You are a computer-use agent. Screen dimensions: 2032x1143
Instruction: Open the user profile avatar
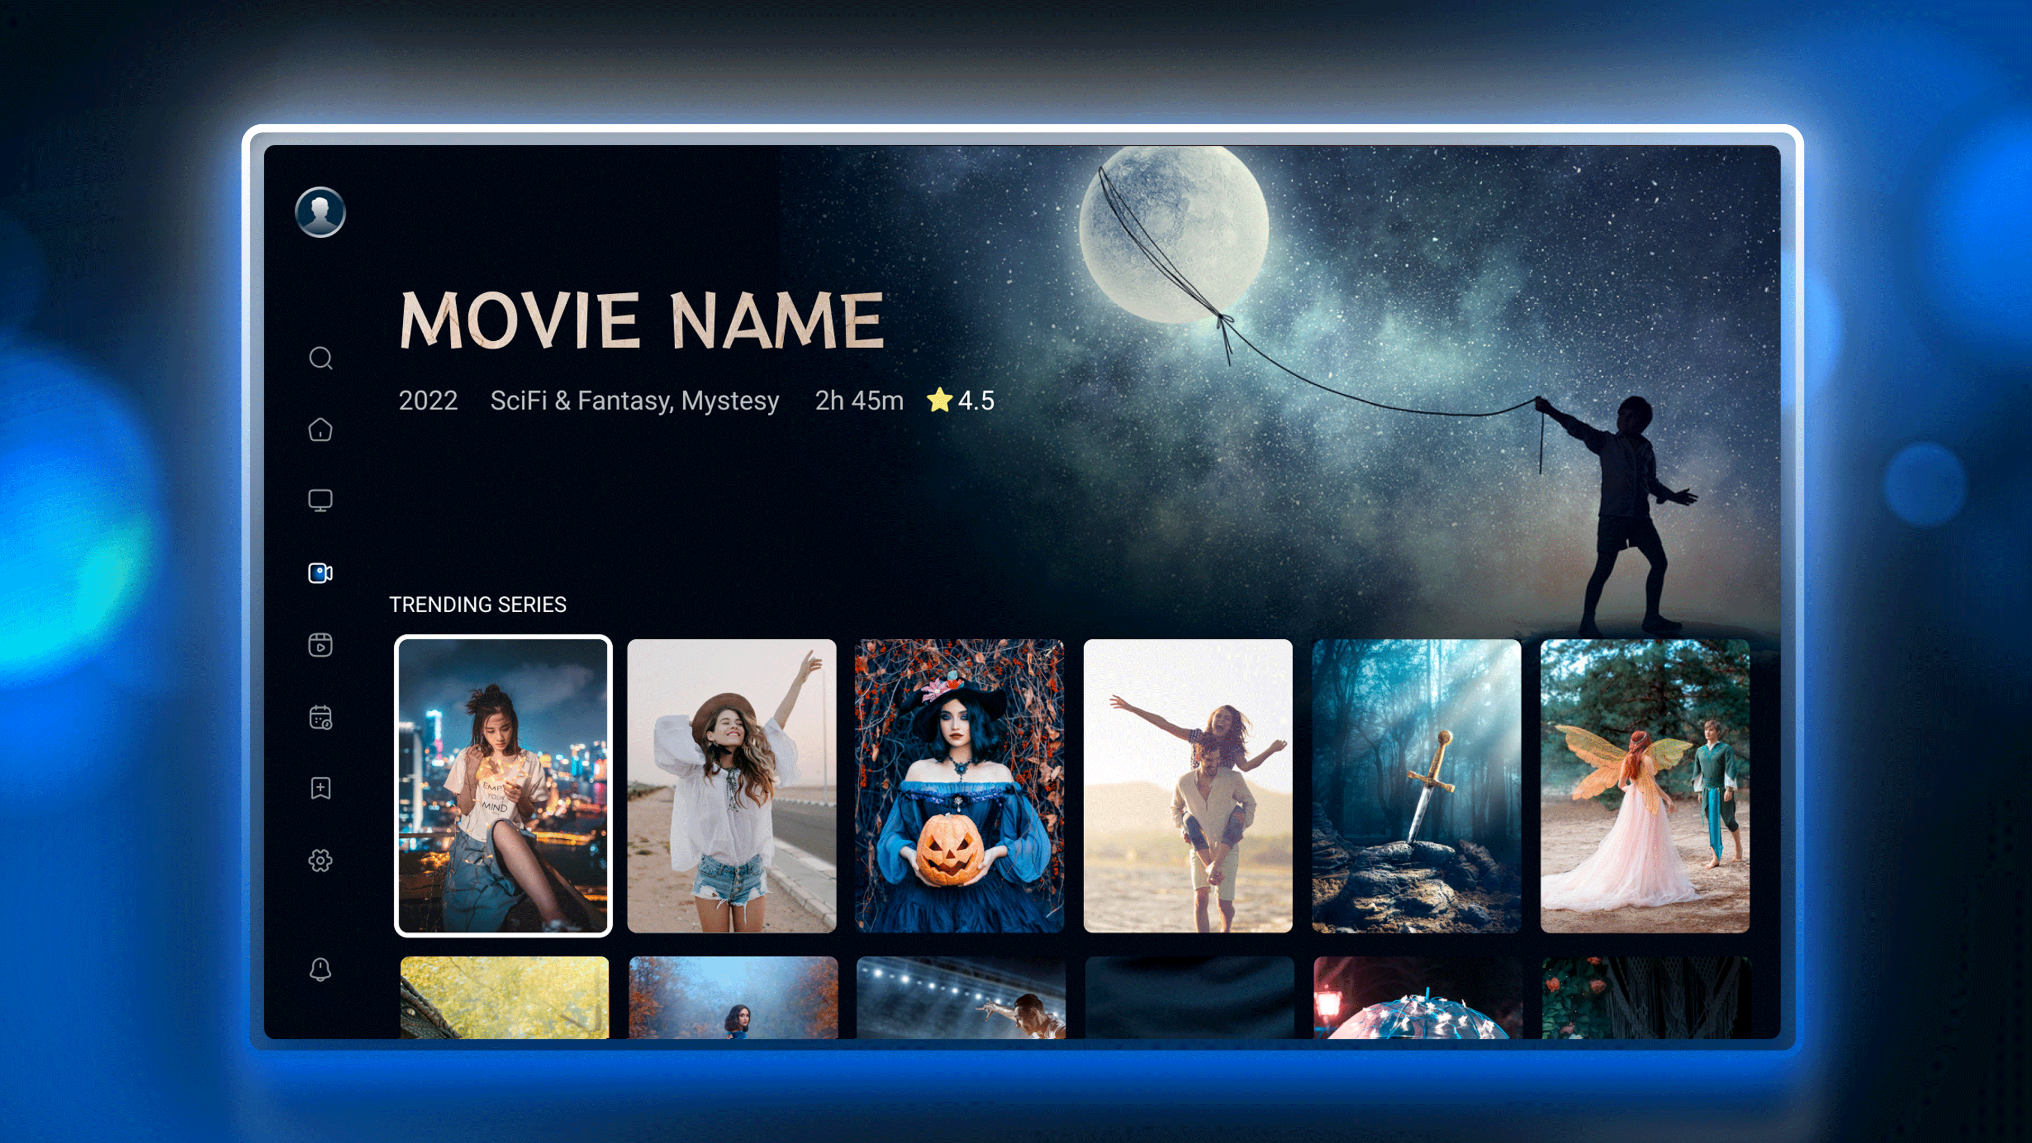coord(320,212)
